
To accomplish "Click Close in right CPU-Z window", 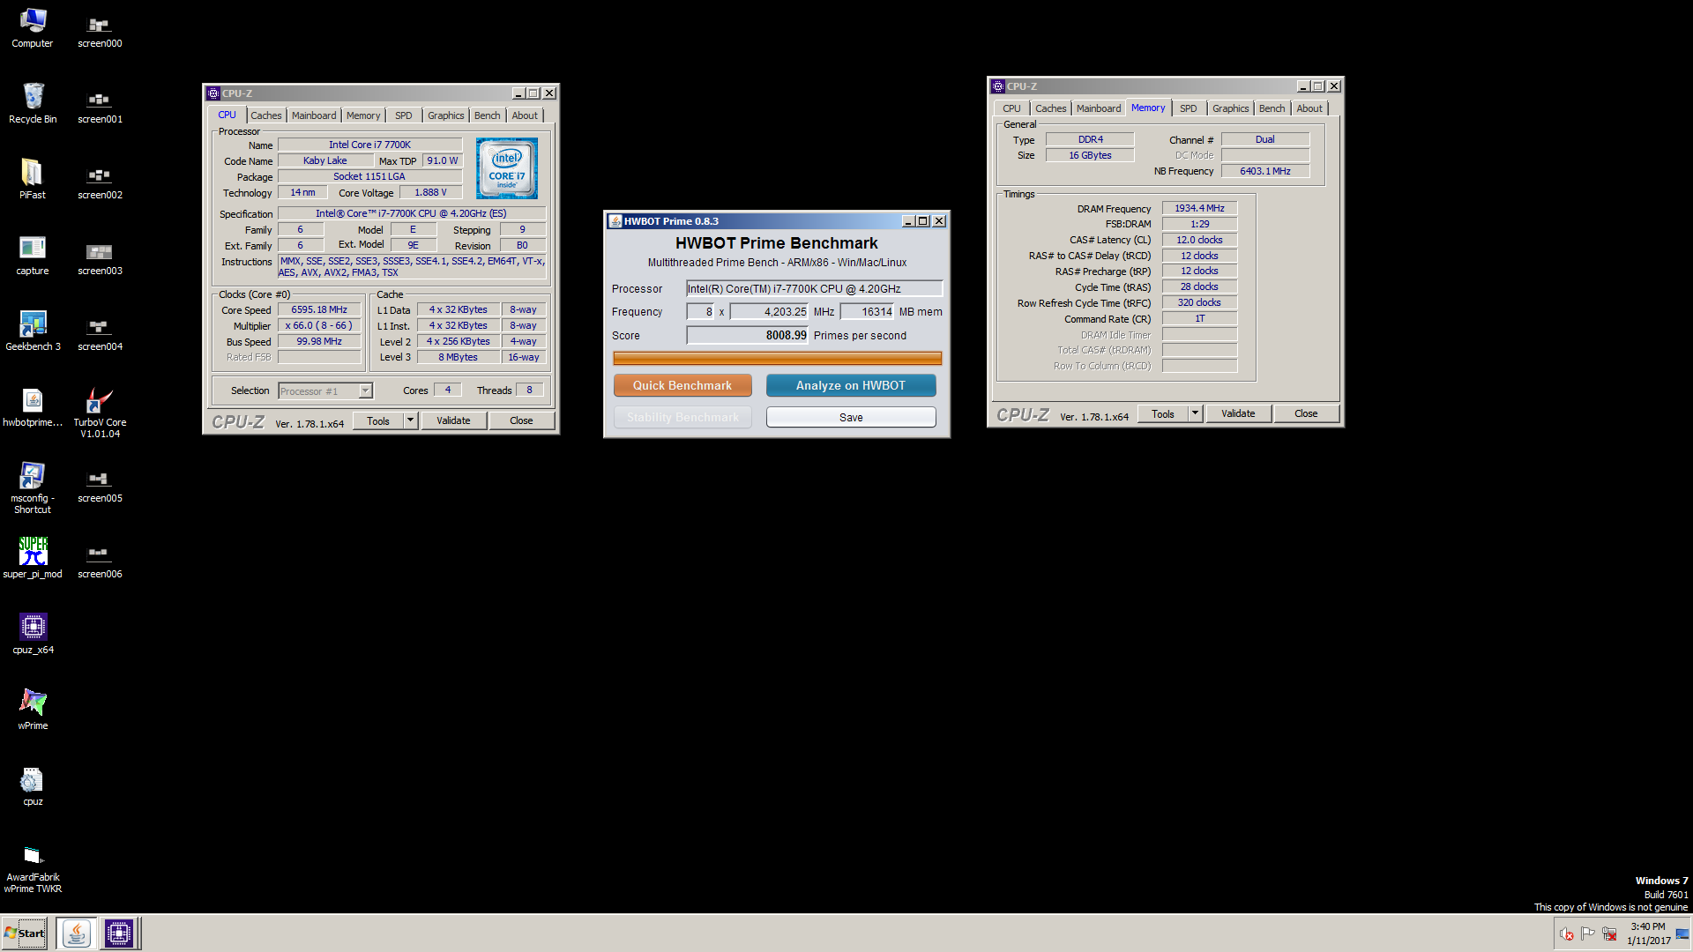I will tap(1306, 413).
